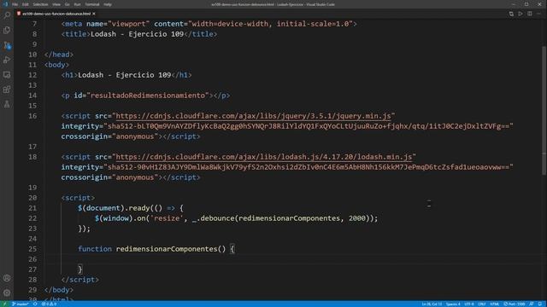Open the Testing flask view
Viewport: 547px width, 307px height.
7,104
